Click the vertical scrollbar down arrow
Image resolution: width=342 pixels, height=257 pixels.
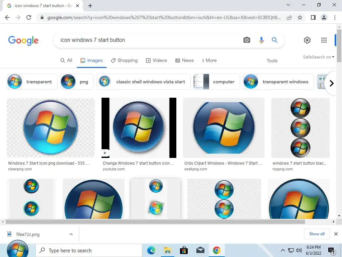pos(339,216)
